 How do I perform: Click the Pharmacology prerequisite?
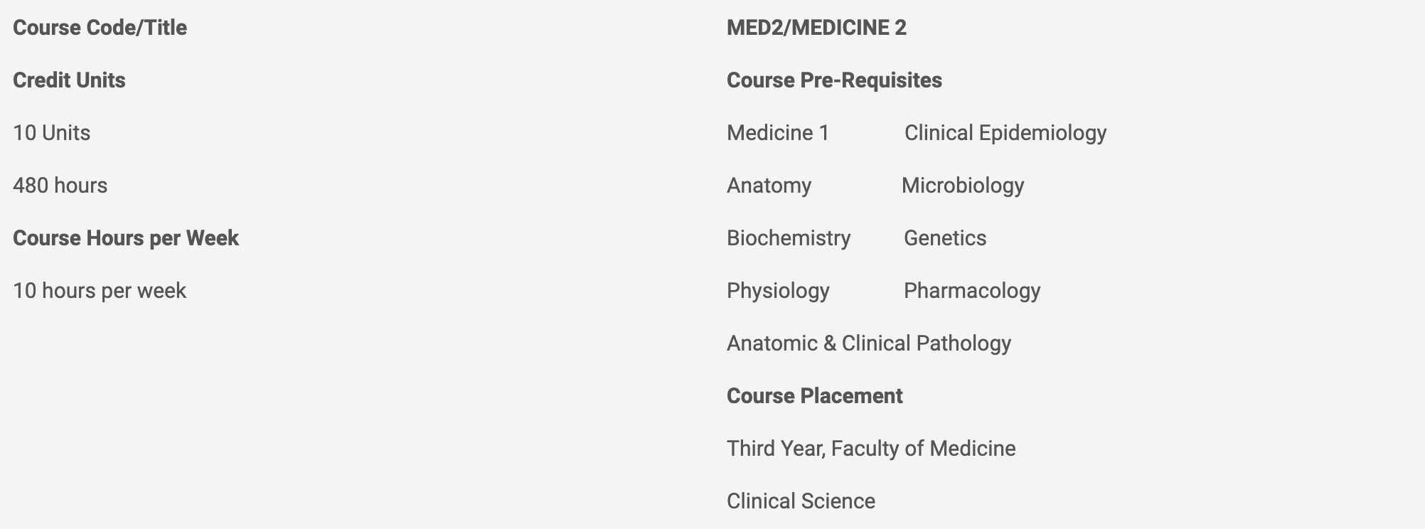coord(972,291)
